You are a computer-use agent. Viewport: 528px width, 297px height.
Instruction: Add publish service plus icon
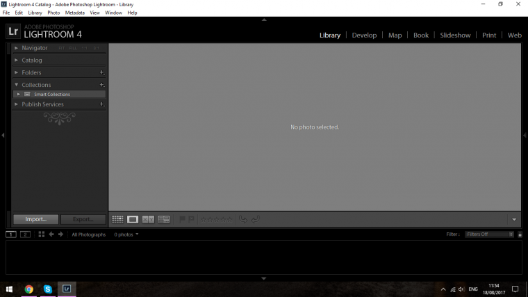tap(102, 104)
